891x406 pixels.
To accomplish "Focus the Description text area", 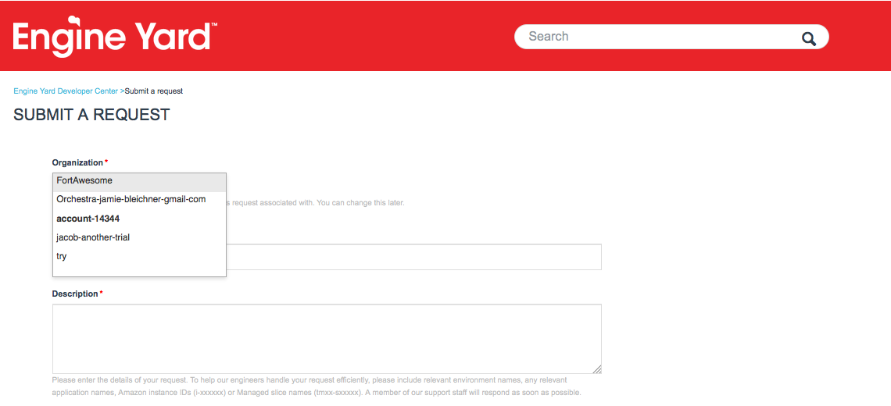I will tap(327, 338).
